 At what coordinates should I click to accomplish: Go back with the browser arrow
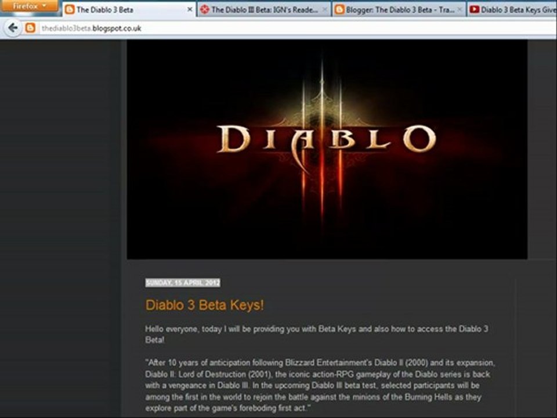(x=13, y=28)
